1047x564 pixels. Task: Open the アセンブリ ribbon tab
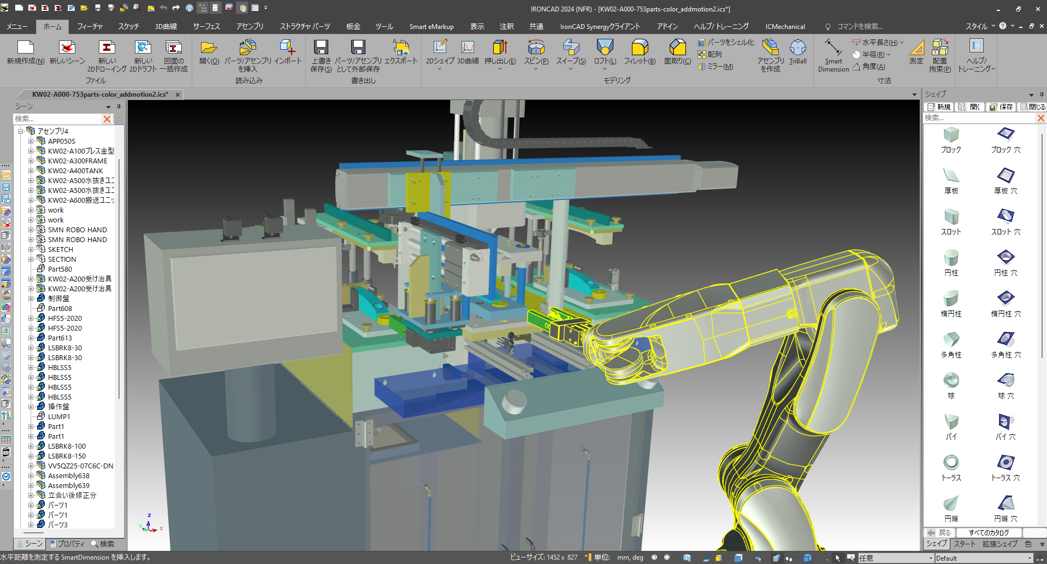tap(250, 26)
